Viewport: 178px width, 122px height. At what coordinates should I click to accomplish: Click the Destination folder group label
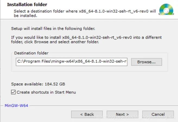[31, 53]
